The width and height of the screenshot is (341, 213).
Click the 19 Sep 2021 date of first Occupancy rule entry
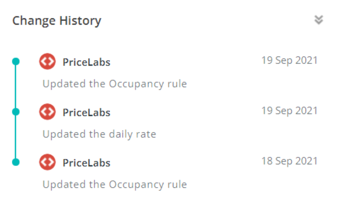pos(289,60)
